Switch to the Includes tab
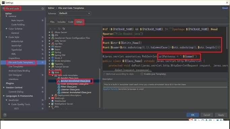The image size is (230, 129). [x=62, y=22]
